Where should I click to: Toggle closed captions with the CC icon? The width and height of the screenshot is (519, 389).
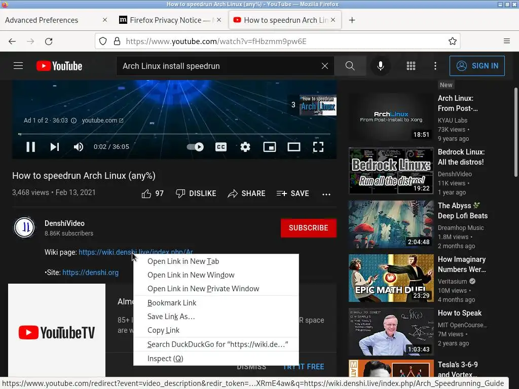(x=221, y=147)
